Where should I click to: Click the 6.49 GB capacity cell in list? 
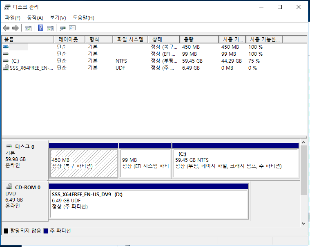point(191,68)
